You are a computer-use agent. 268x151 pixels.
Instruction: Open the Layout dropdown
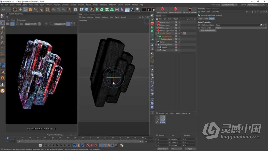coord(255,5)
